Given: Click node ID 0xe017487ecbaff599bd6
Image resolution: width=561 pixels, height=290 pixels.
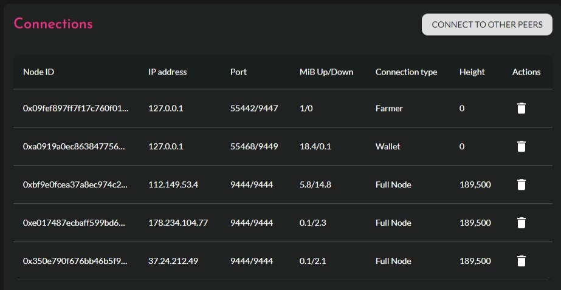Looking at the screenshot, I should point(74,223).
